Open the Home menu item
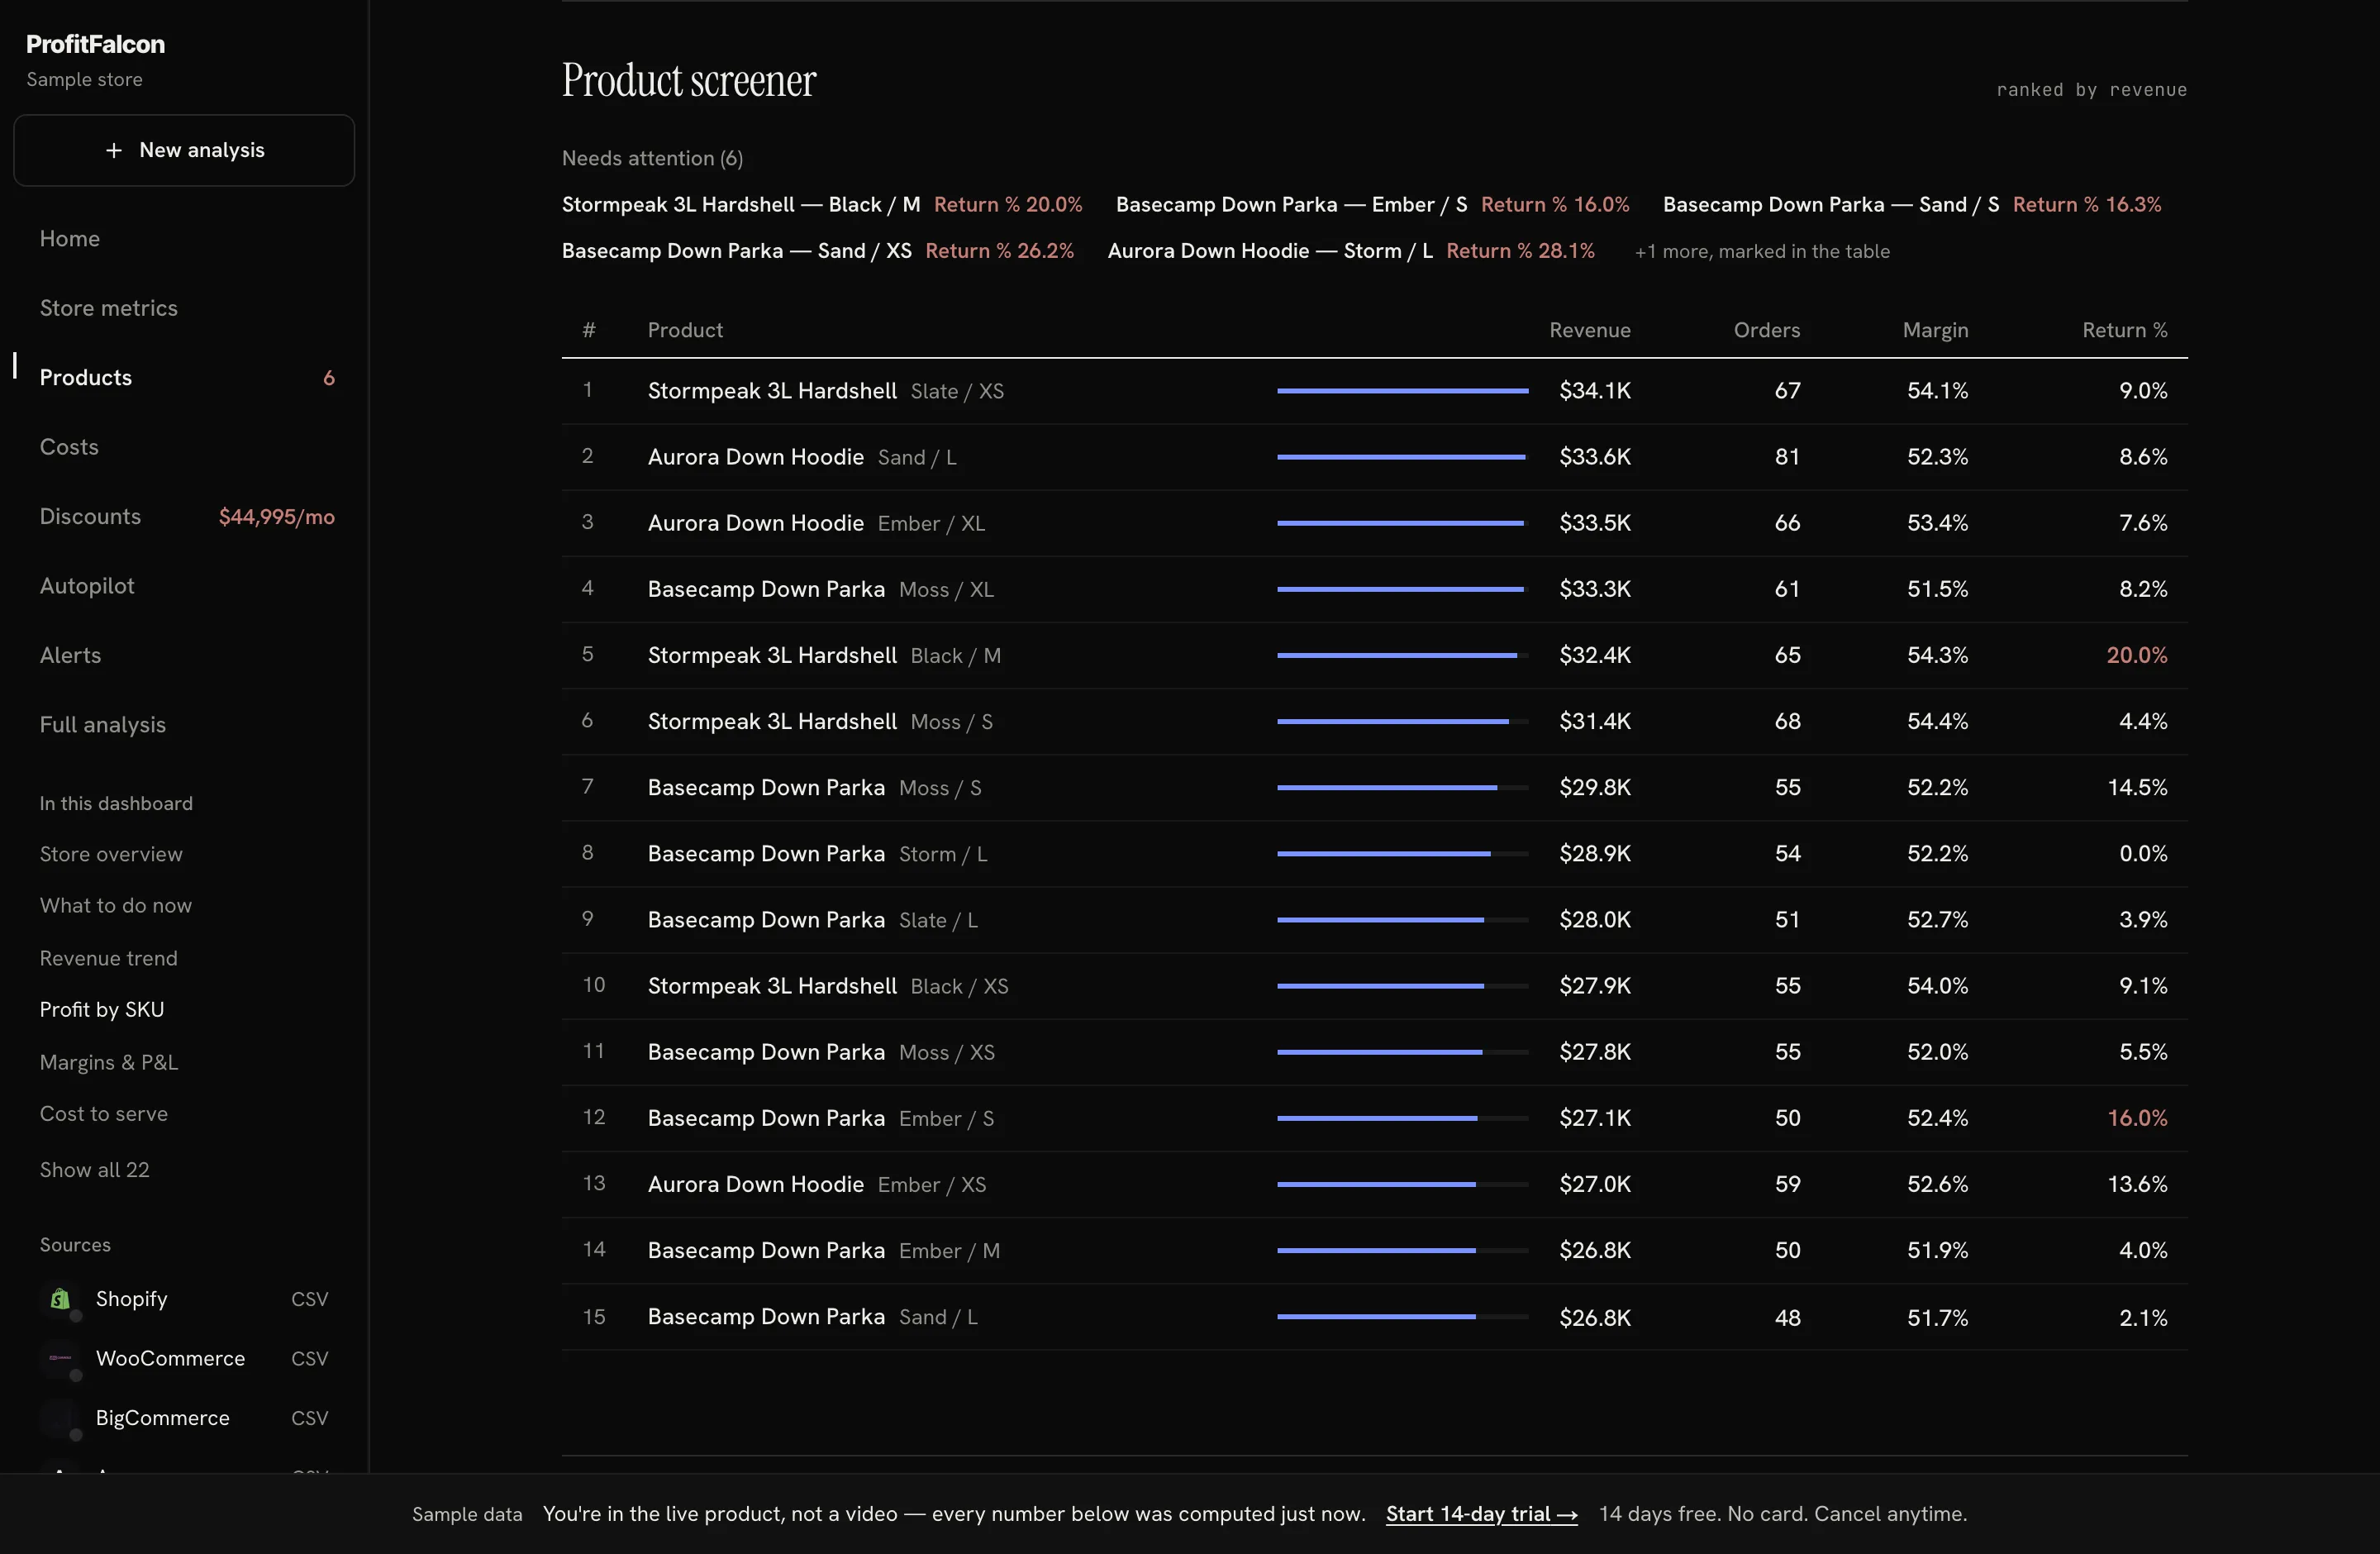The height and width of the screenshot is (1554, 2380). [70, 239]
